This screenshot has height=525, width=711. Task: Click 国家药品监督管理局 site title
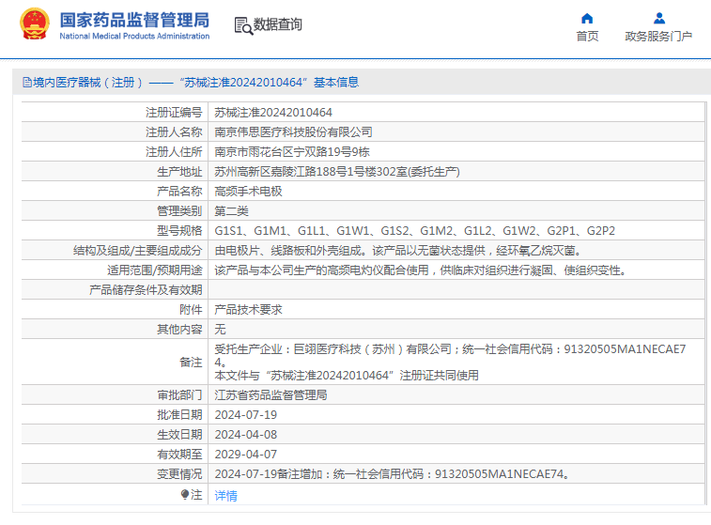[134, 20]
